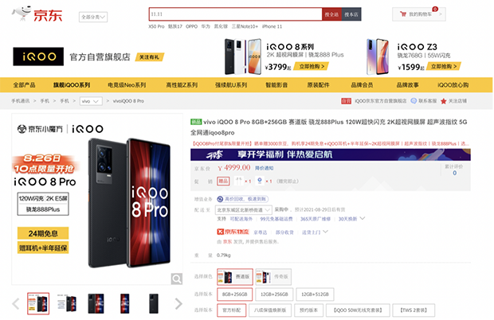
Task: Expand the vivo breadcrumb dropdown
Action: (x=91, y=101)
